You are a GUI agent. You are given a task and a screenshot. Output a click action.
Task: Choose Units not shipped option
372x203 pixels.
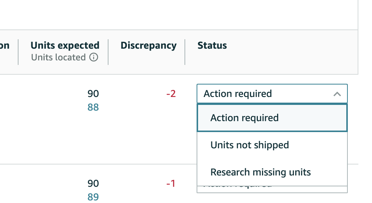point(272,145)
